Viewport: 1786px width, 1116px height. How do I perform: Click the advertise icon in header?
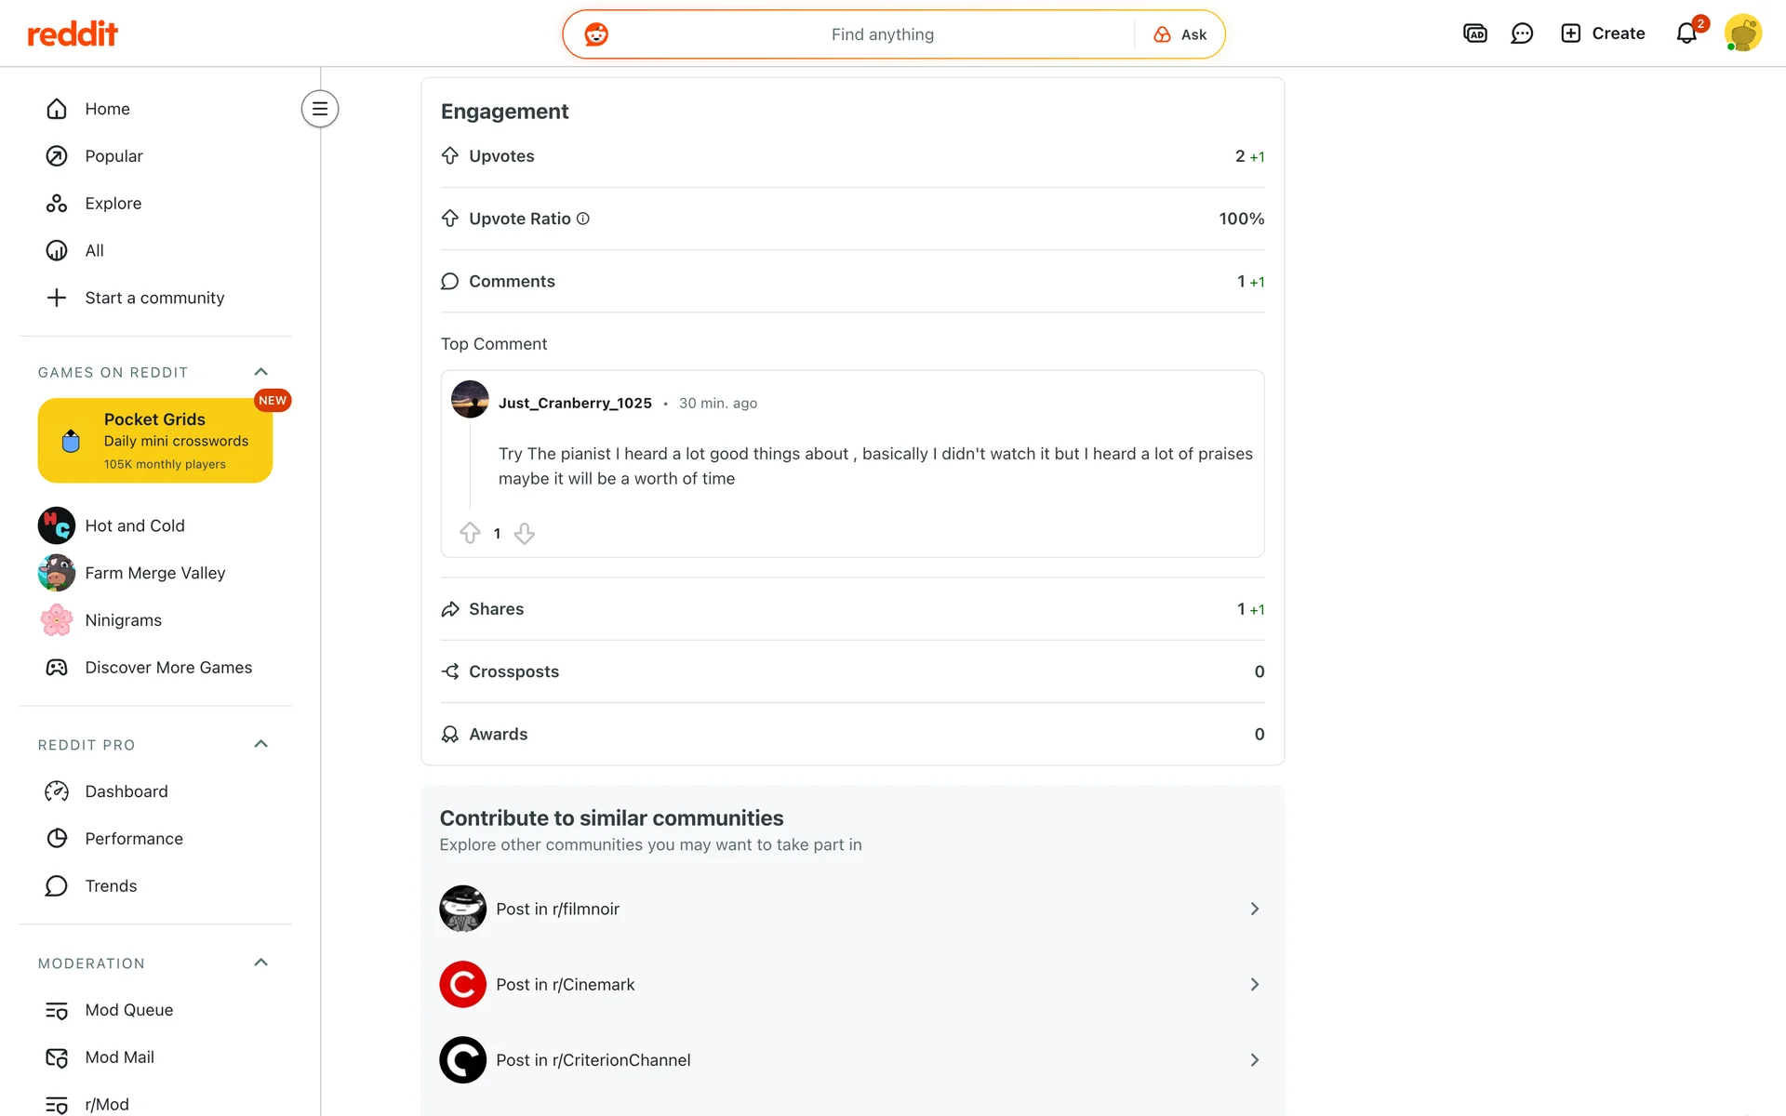click(1474, 33)
